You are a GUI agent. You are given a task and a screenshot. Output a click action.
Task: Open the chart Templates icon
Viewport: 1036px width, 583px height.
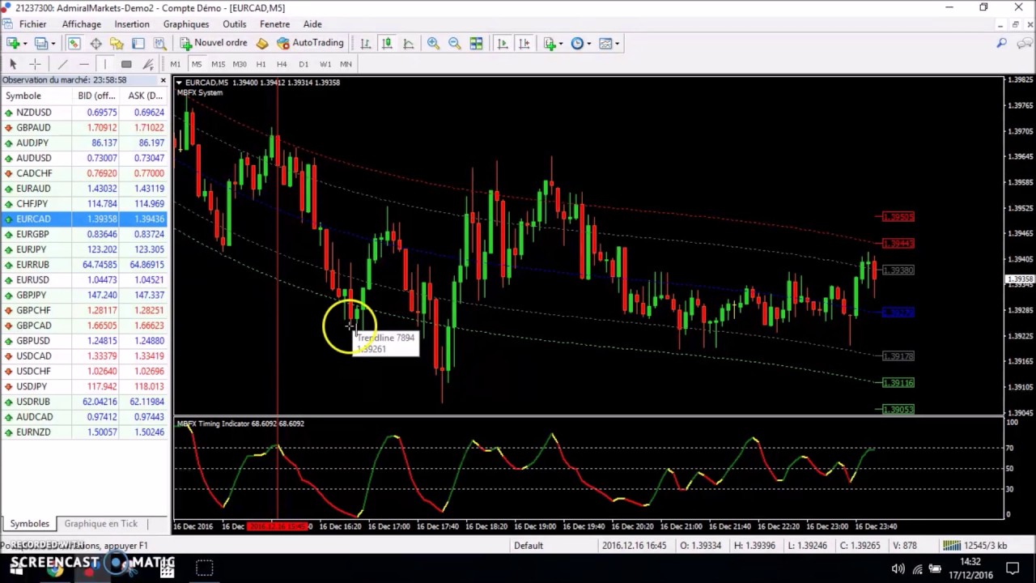click(x=605, y=43)
